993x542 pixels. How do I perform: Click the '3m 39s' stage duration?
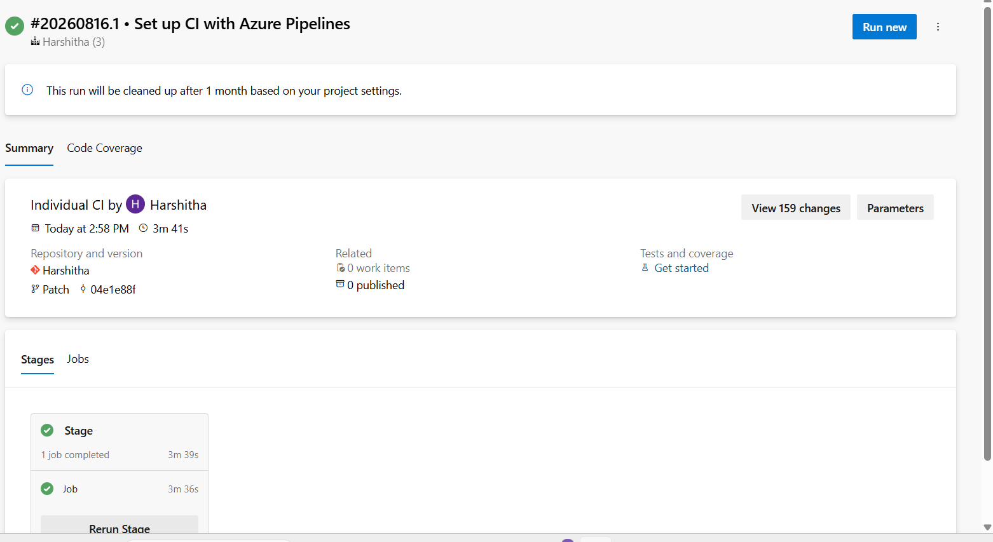pyautogui.click(x=183, y=455)
